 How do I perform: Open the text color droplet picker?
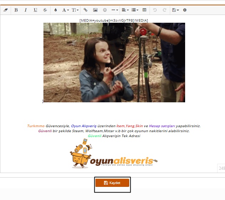point(56,10)
